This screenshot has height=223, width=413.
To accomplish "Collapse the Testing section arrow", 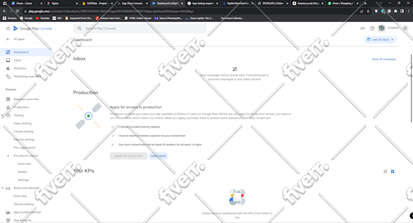I will pyautogui.click(x=2, y=115).
